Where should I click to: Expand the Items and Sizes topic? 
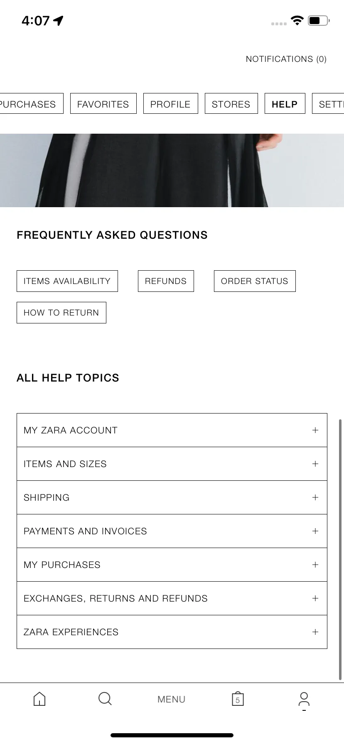(172, 464)
